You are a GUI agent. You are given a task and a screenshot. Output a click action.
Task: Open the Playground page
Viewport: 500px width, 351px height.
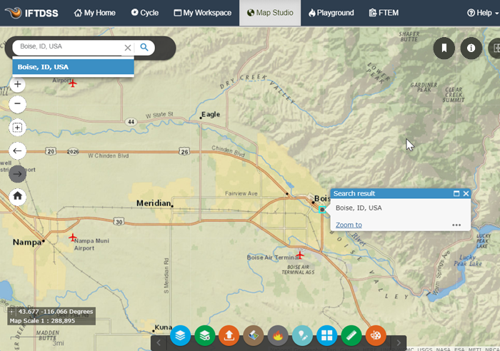(x=331, y=13)
